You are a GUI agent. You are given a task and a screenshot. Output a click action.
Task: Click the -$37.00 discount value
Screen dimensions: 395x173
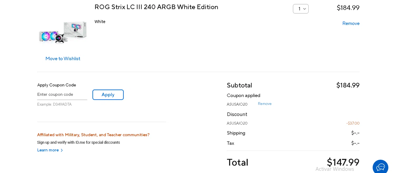tap(353, 123)
